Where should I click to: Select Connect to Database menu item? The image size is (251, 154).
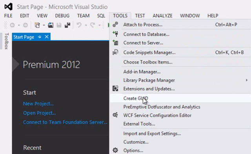[180, 34]
